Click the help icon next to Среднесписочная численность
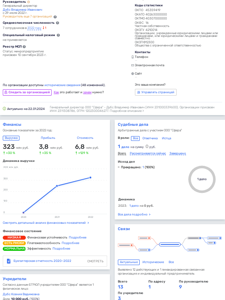Viewport: 225px width, 300px height. click(x=58, y=23)
